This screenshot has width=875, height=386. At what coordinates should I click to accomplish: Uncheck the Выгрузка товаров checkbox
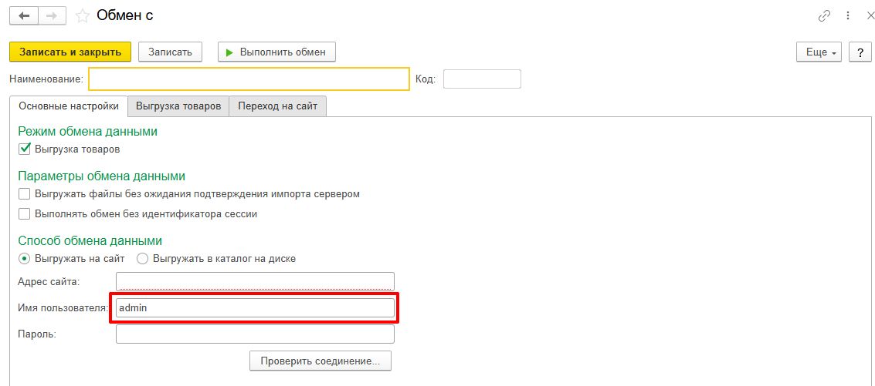(x=25, y=149)
